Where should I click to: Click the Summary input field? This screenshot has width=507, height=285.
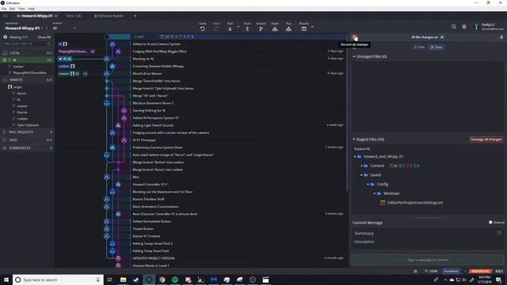(428, 234)
